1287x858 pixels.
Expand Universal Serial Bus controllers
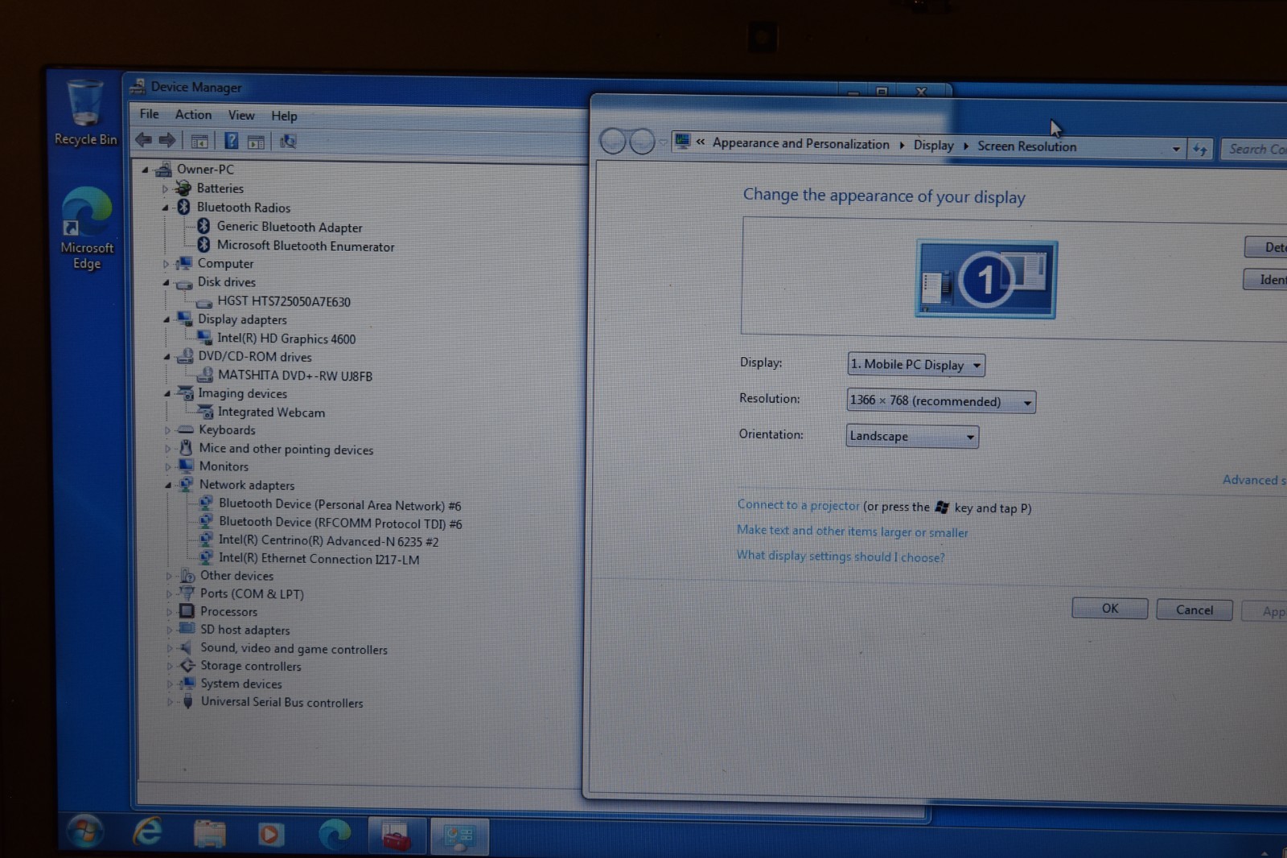(x=170, y=702)
